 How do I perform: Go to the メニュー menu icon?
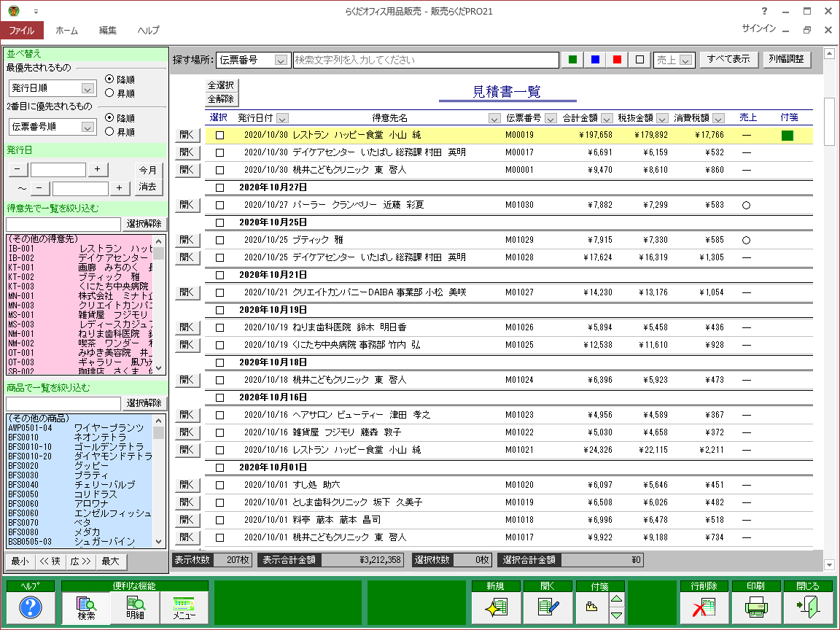(184, 607)
